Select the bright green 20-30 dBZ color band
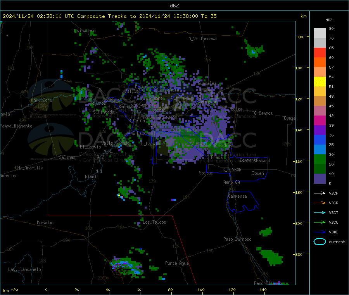The image size is (349, 295). coord(320,159)
